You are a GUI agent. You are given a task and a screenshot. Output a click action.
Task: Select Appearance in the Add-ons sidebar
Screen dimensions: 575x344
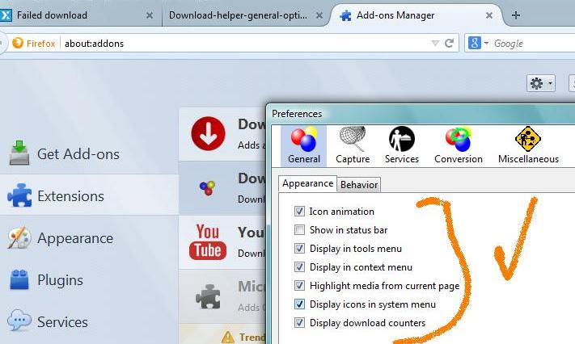click(89, 237)
